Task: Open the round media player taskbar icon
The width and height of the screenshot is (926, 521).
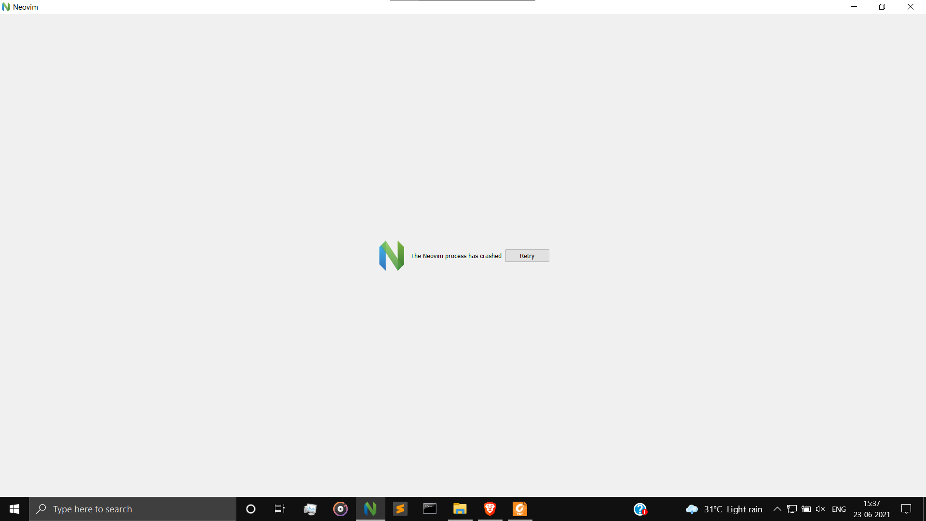Action: 340,509
